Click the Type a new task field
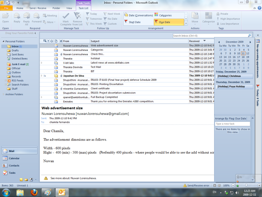 point(232,124)
